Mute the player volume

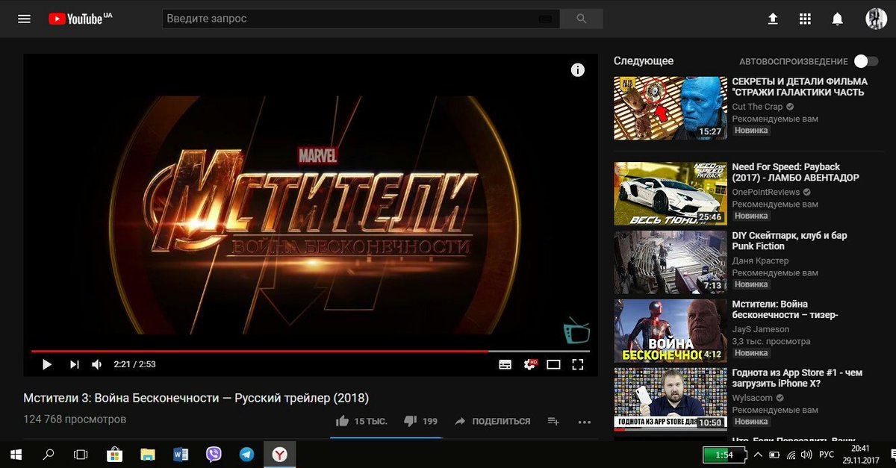pyautogui.click(x=96, y=364)
